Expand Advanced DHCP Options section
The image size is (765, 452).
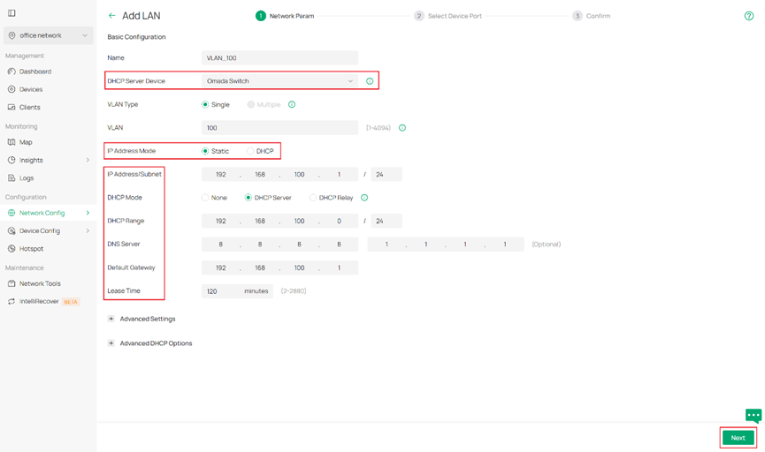pos(111,343)
